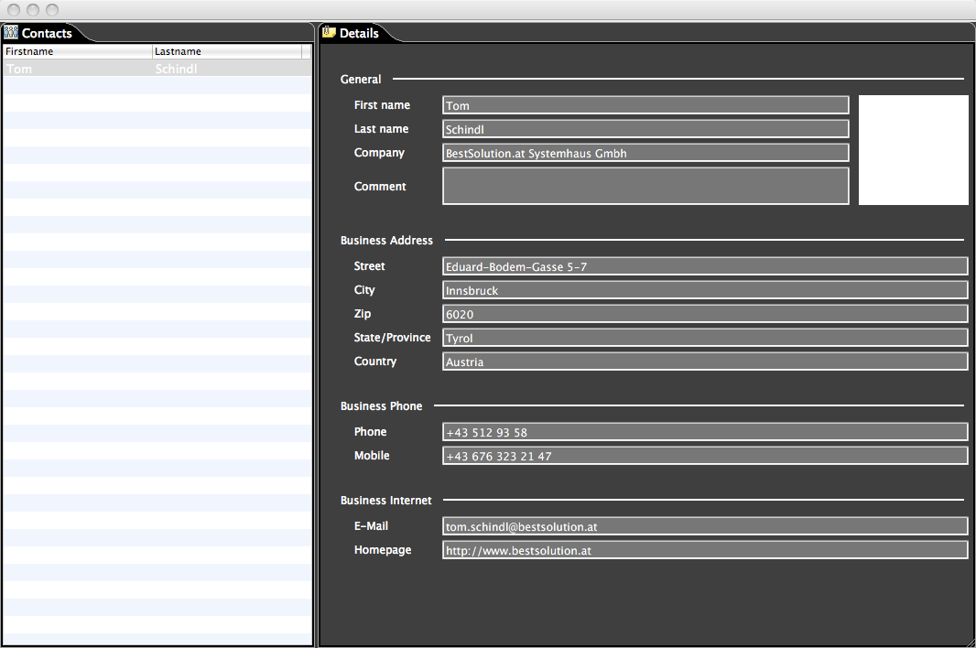Click the blank contact photo box
Screen dimensions: 976x648
(x=913, y=150)
